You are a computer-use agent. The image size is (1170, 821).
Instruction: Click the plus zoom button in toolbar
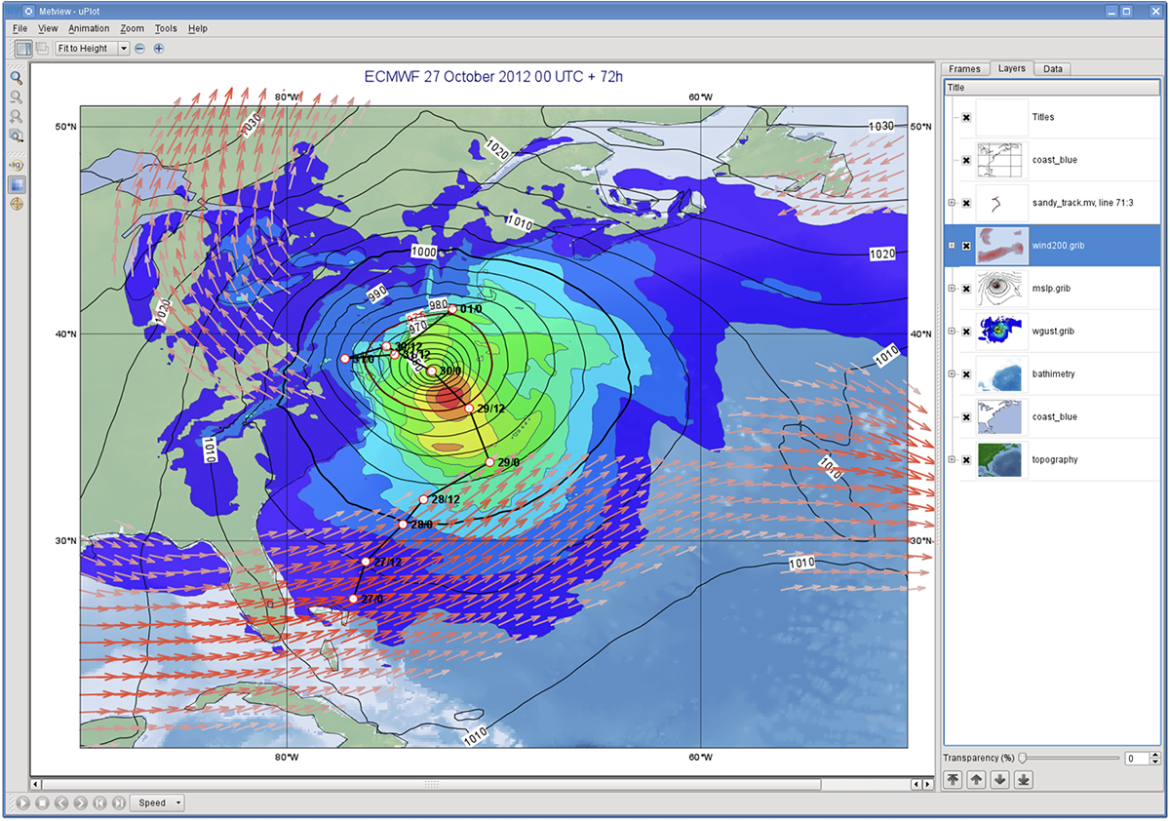point(159,48)
